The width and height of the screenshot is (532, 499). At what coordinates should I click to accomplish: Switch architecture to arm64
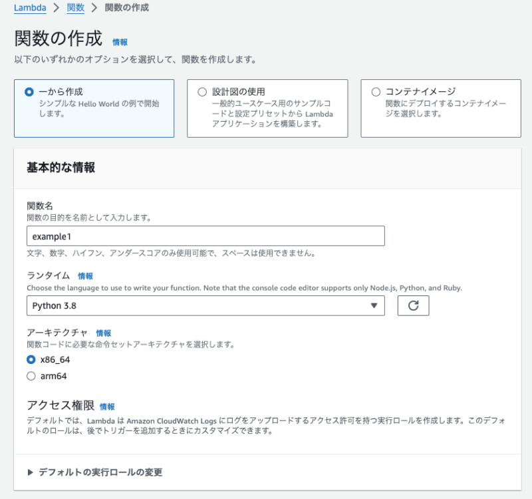30,375
